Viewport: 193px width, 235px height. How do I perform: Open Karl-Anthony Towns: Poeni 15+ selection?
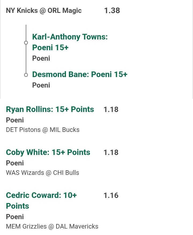pos(70,42)
